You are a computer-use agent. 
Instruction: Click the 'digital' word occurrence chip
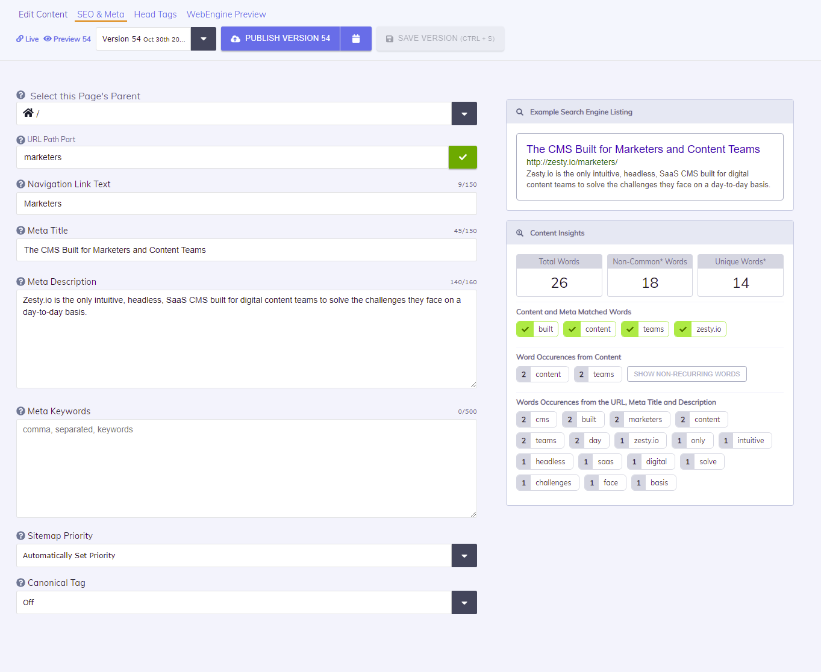click(651, 462)
